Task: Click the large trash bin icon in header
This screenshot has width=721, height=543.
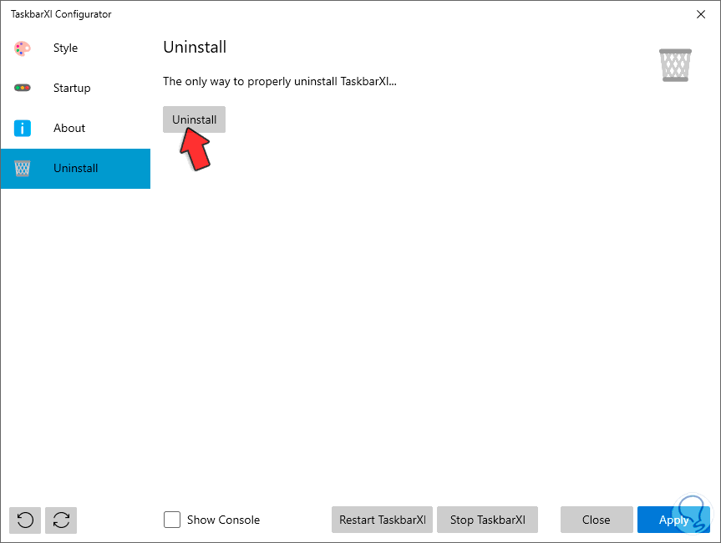Action: [675, 65]
